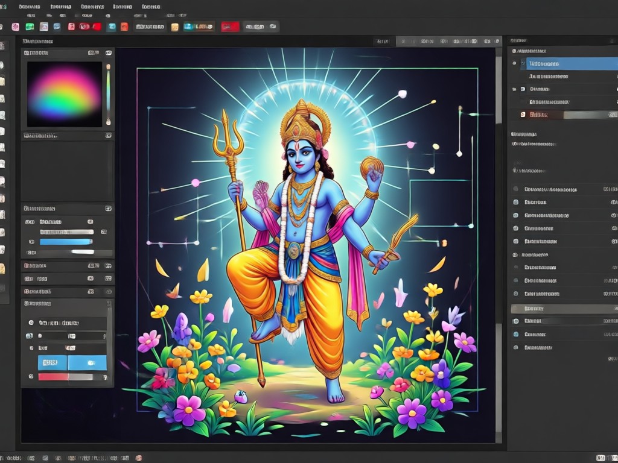Toggle the checkbox on the third layer row
The image size is (618, 463).
click(x=523, y=89)
